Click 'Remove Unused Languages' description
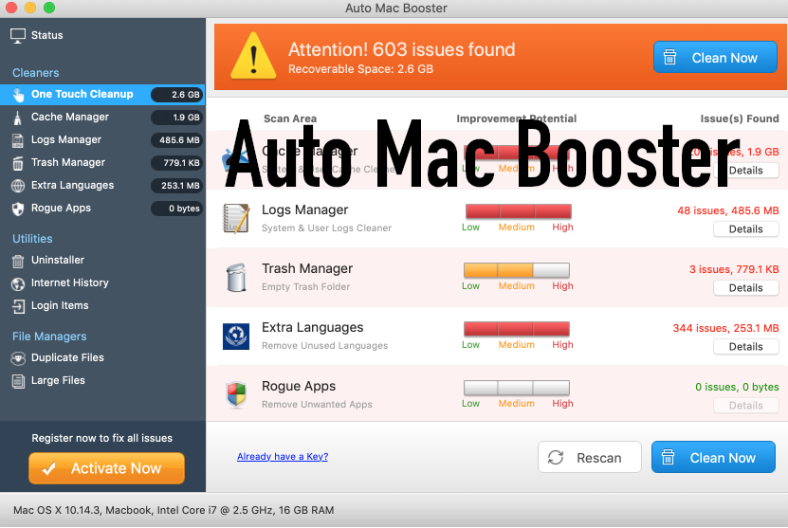The width and height of the screenshot is (788, 528). point(324,346)
